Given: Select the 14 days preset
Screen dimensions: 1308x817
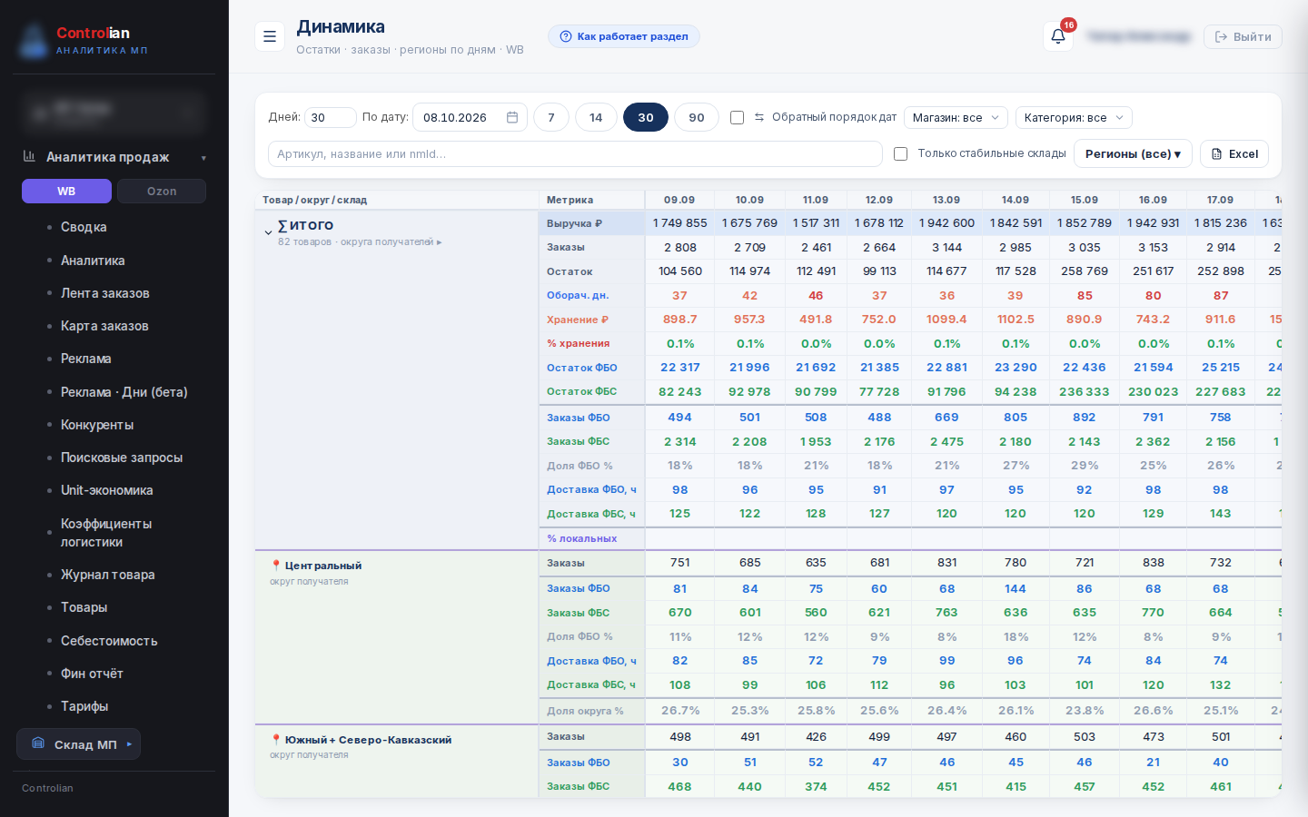Looking at the screenshot, I should click(x=596, y=117).
